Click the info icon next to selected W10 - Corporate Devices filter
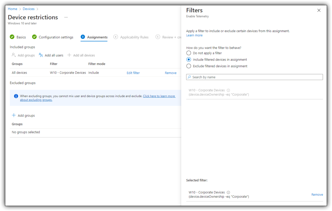The height and width of the screenshot is (211, 332). coord(229,193)
